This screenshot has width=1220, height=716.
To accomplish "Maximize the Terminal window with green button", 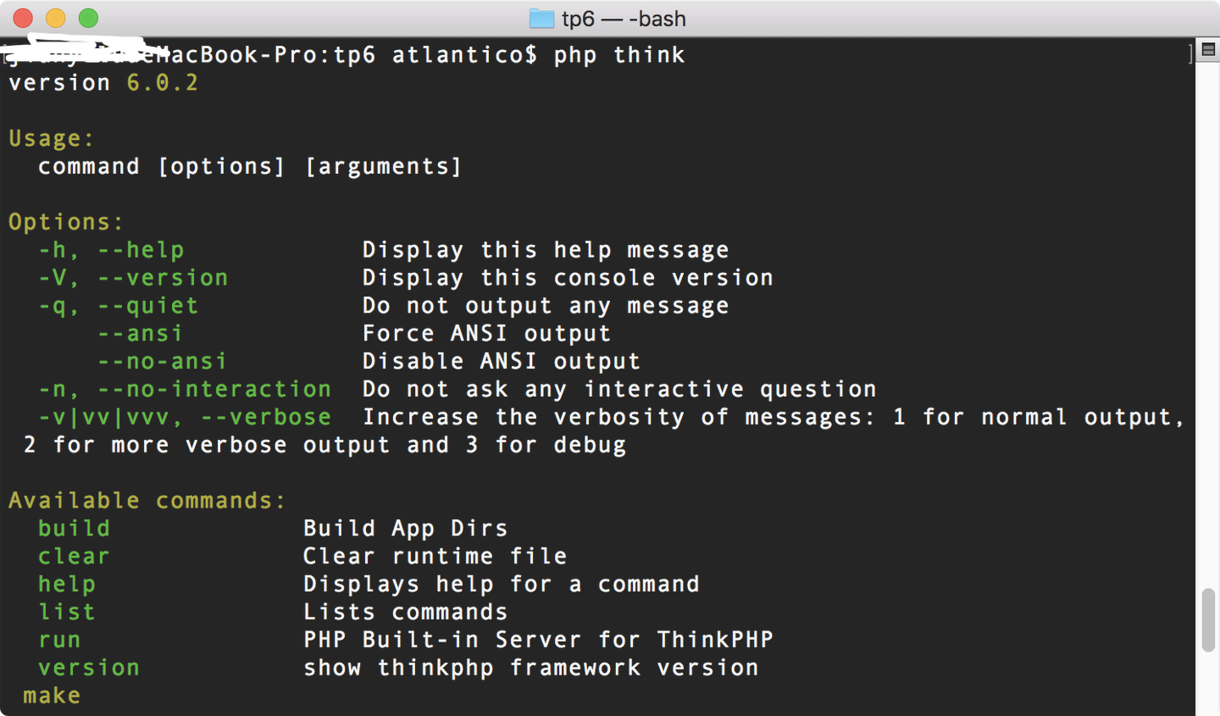I will 88,18.
